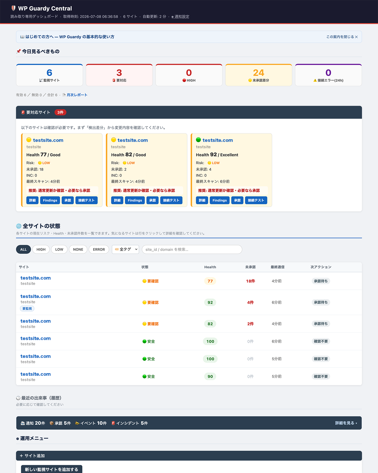This screenshot has width=378, height=473.
Task: Click 接続テスト on the Health 92 card
Action: click(x=256, y=200)
